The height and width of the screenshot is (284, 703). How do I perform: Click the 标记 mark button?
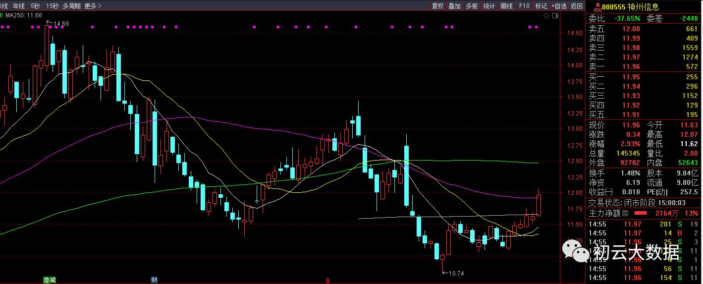click(x=541, y=6)
